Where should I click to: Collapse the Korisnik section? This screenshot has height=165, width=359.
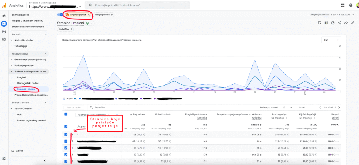45,34
